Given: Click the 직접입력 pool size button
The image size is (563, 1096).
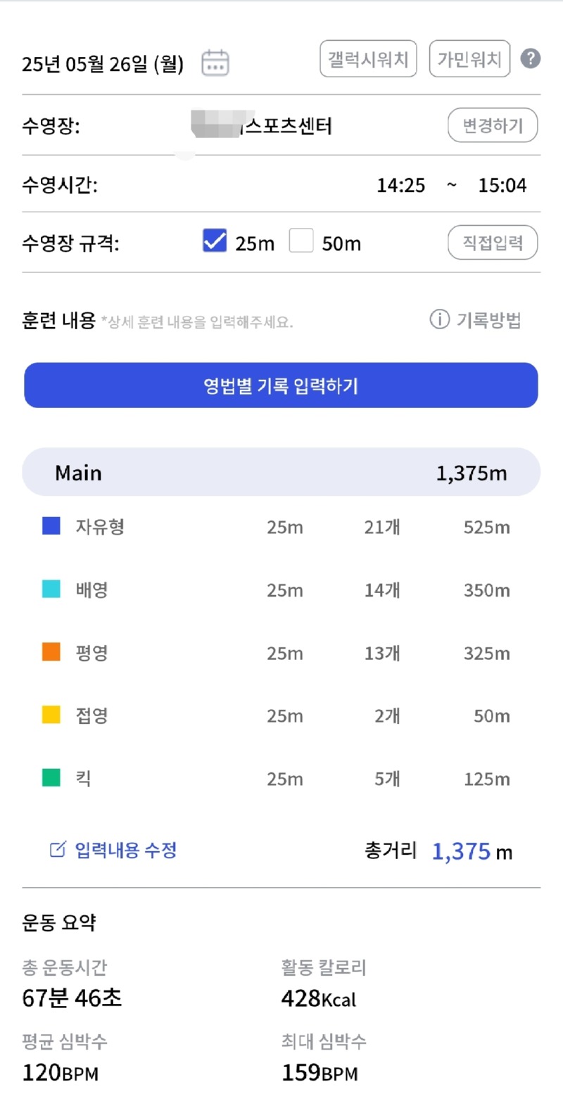Looking at the screenshot, I should (493, 243).
